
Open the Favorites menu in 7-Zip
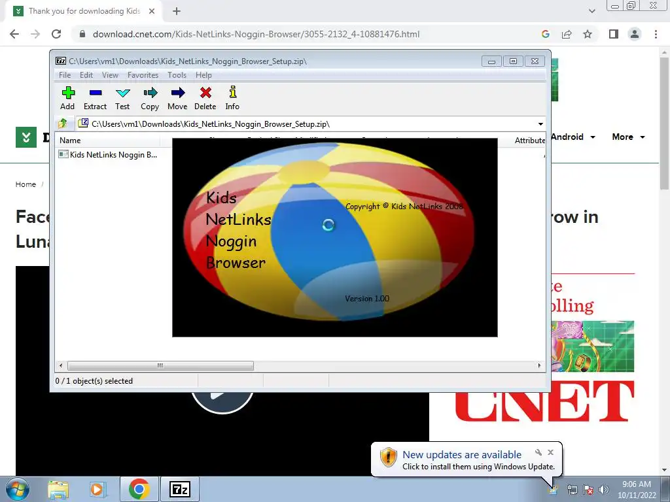[143, 75]
